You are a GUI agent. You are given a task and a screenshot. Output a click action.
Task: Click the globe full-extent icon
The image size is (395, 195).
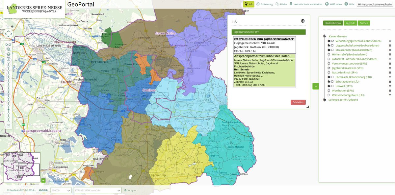(x=9, y=54)
